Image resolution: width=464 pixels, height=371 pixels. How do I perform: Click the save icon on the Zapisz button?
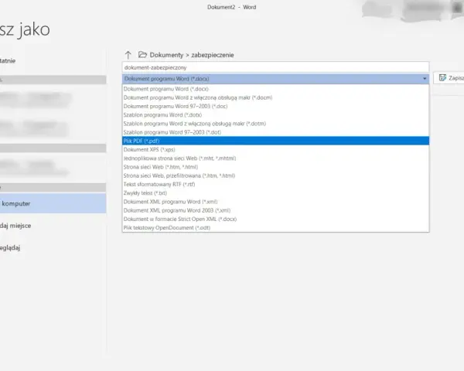point(442,78)
